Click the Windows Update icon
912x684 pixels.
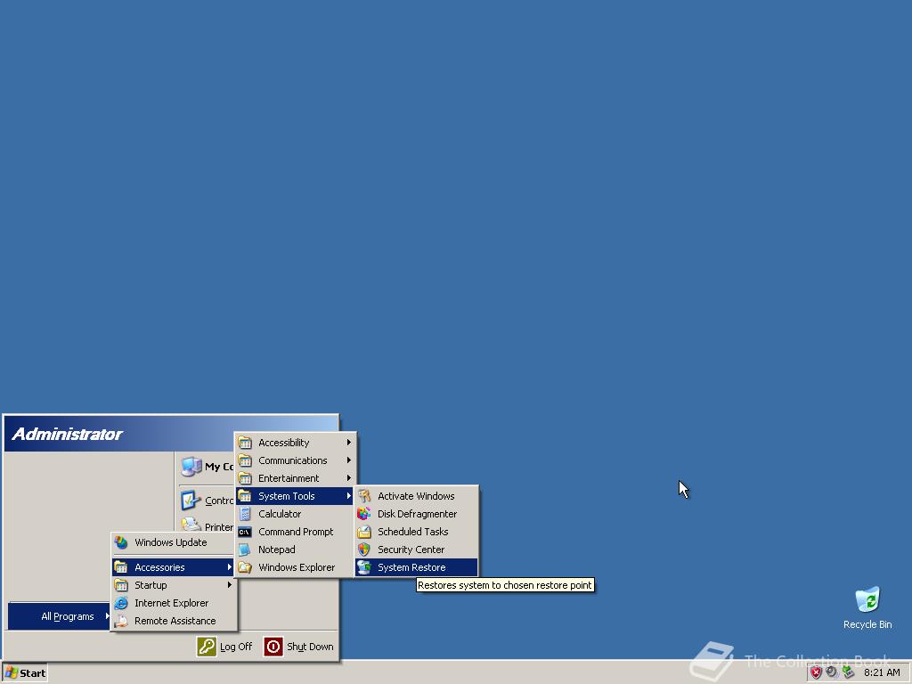[x=121, y=542]
